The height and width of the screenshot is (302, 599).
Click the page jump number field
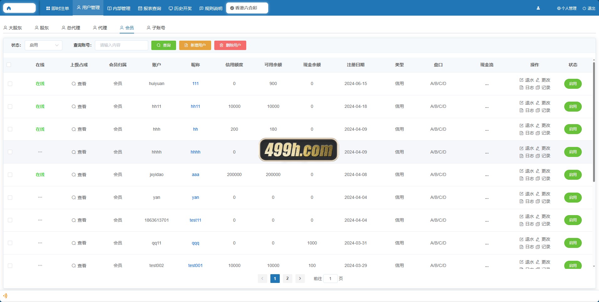point(330,279)
